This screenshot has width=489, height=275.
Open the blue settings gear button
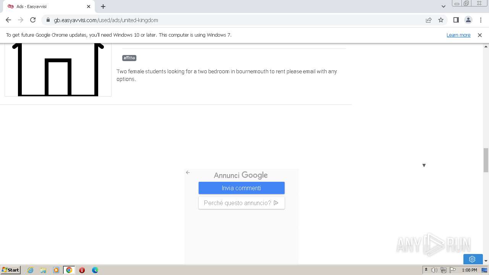(473, 259)
